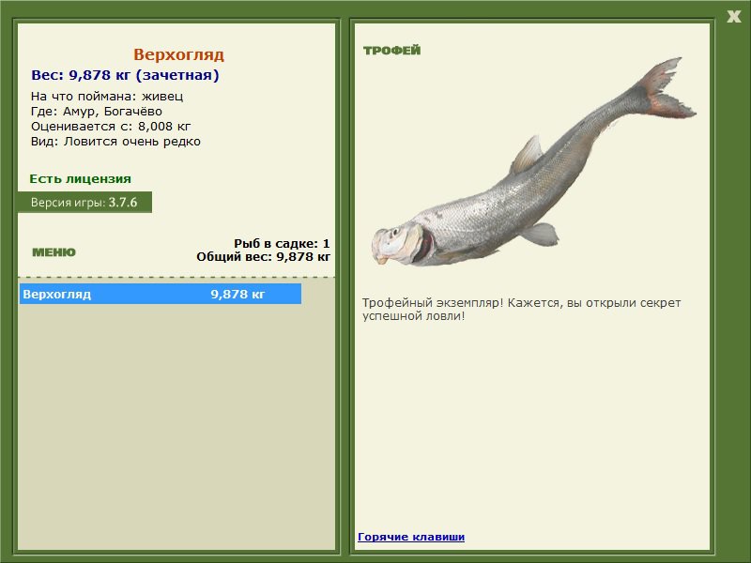Click the ТРОФЕЙ heading

coord(391,51)
